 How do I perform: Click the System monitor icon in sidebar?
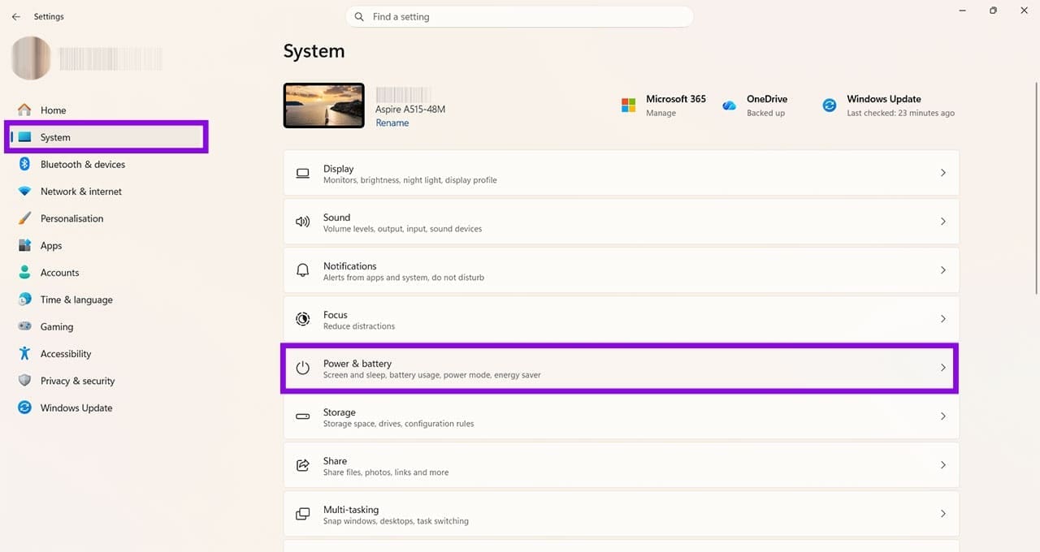click(24, 137)
